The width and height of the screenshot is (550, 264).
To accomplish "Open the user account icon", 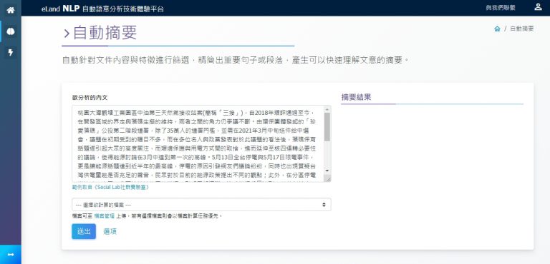I will [x=538, y=7].
